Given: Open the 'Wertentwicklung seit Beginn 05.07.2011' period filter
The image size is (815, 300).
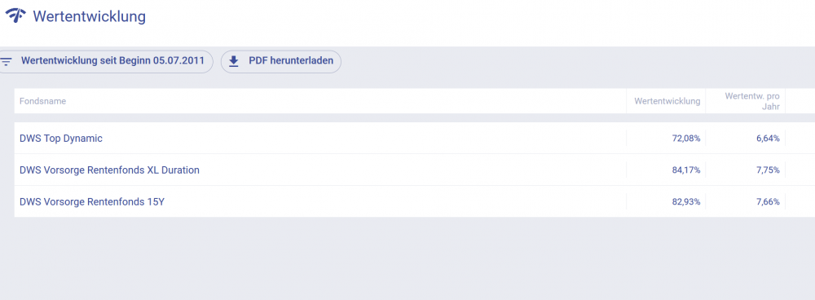Looking at the screenshot, I should pos(104,61).
